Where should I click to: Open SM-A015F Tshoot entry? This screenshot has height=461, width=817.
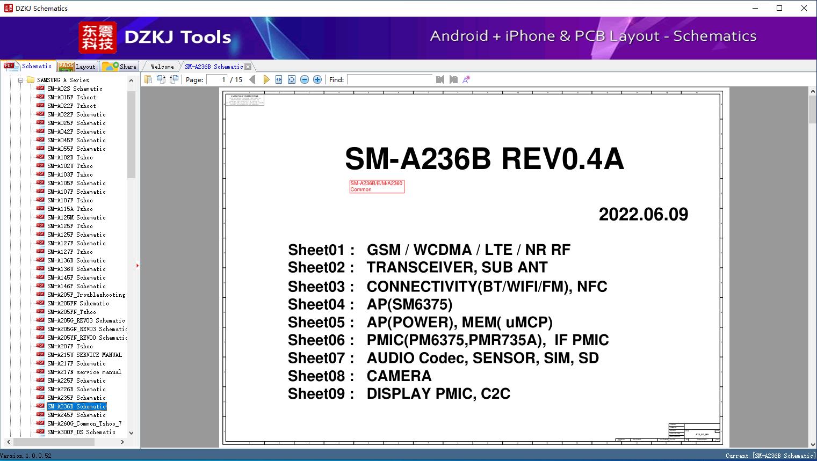(x=71, y=97)
